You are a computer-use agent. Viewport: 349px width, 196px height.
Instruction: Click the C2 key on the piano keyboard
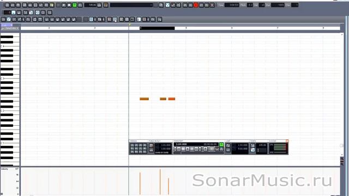pos(10,111)
